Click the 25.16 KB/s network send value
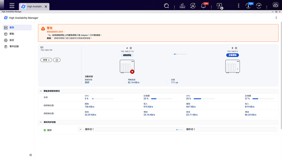282x158 pixels. pos(149,115)
